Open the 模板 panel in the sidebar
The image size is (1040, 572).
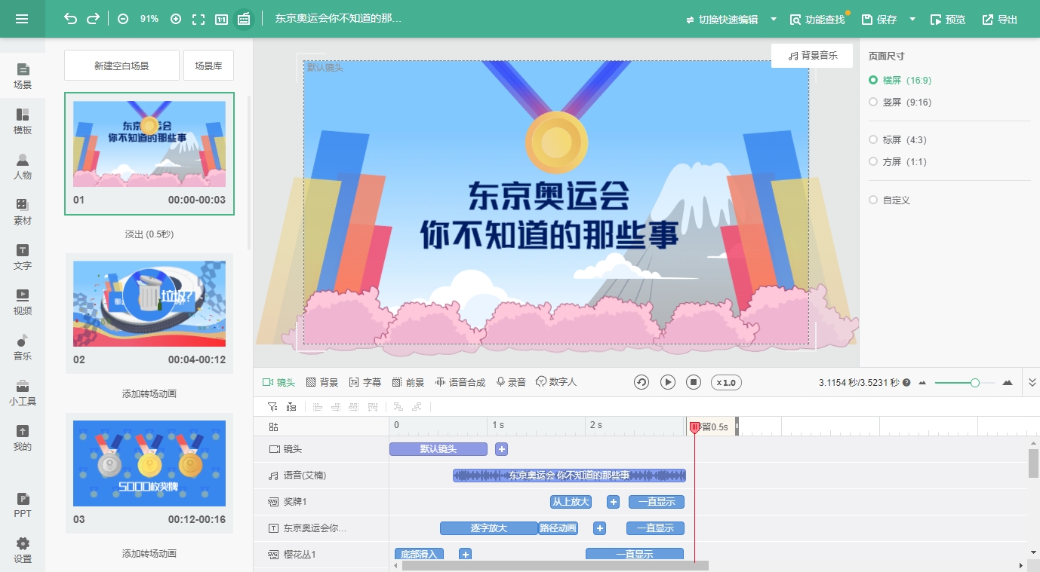coord(23,121)
